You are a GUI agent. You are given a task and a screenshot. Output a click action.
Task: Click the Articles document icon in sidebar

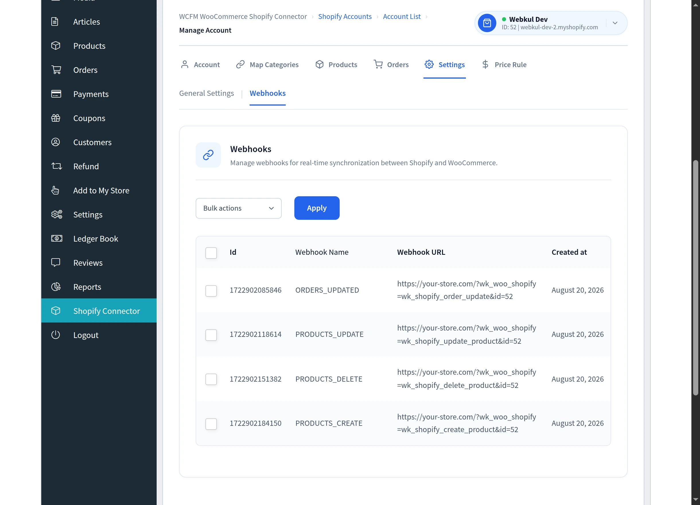[x=55, y=22]
